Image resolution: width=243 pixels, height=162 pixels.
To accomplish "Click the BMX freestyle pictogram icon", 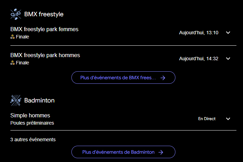I will pos(16,14).
